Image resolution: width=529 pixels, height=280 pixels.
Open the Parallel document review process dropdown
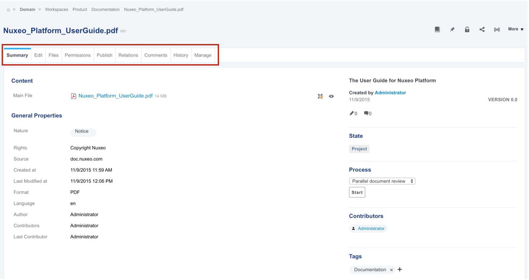pyautogui.click(x=382, y=181)
